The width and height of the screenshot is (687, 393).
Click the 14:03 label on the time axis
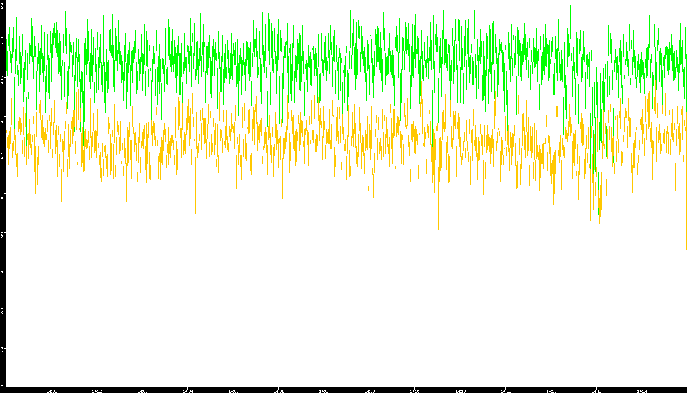tap(143, 391)
